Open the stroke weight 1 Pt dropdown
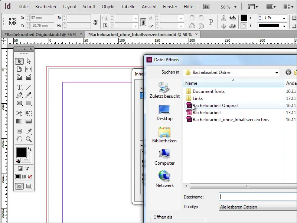 pos(284,18)
